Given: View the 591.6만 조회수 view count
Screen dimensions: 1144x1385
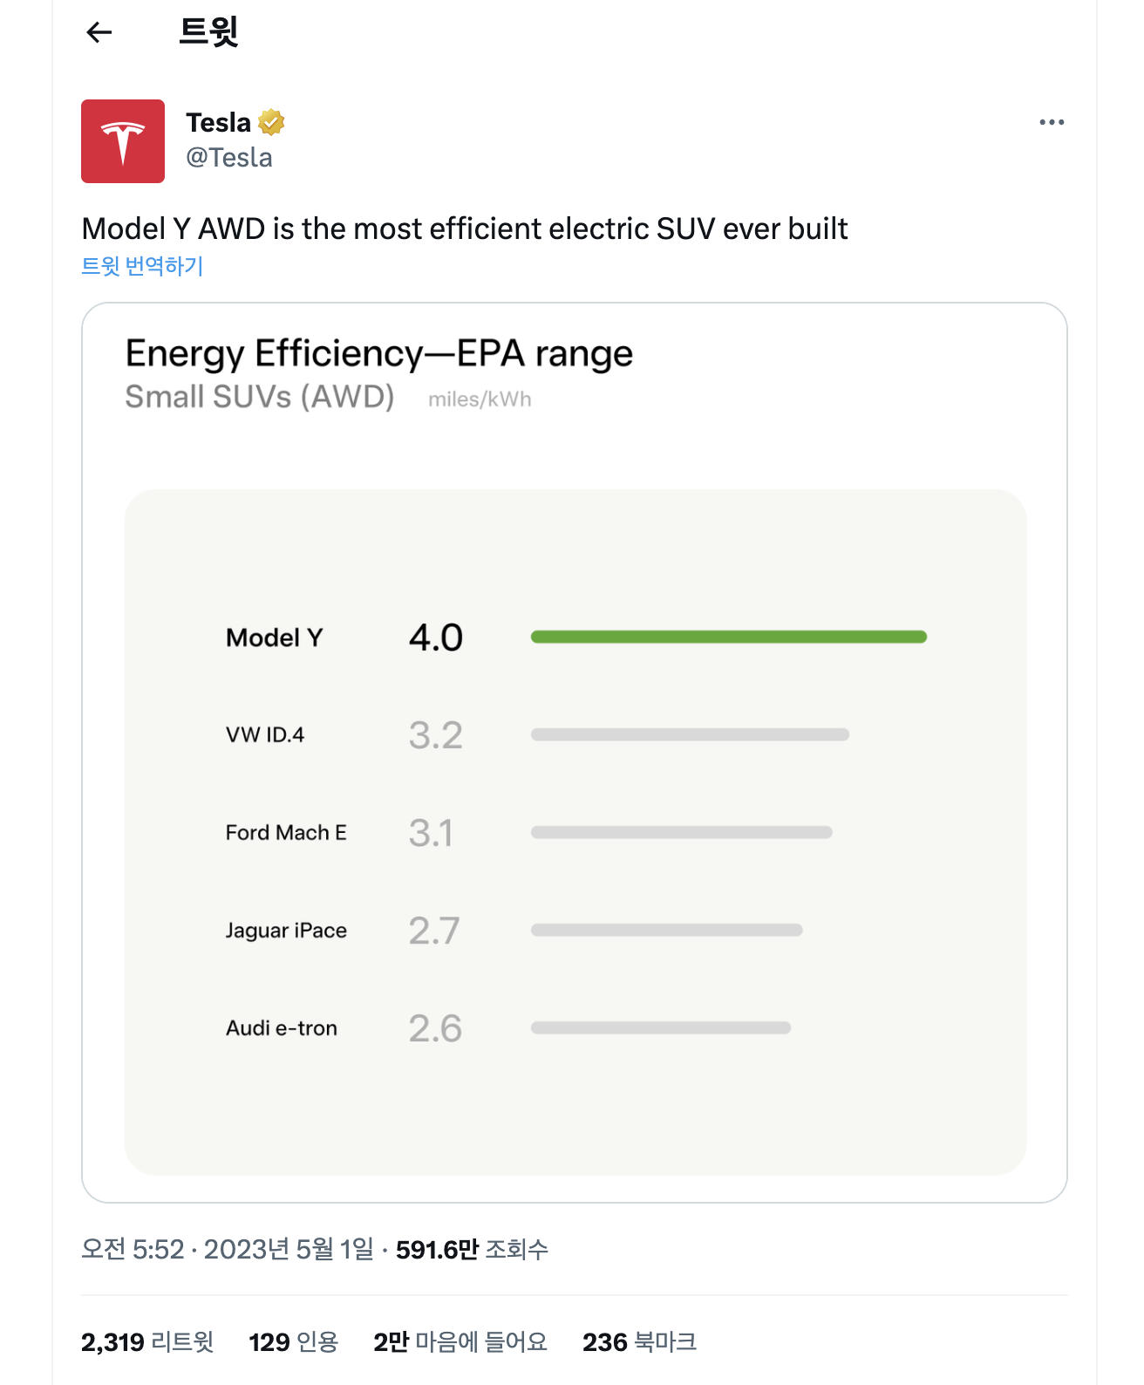Looking at the screenshot, I should (x=472, y=1250).
